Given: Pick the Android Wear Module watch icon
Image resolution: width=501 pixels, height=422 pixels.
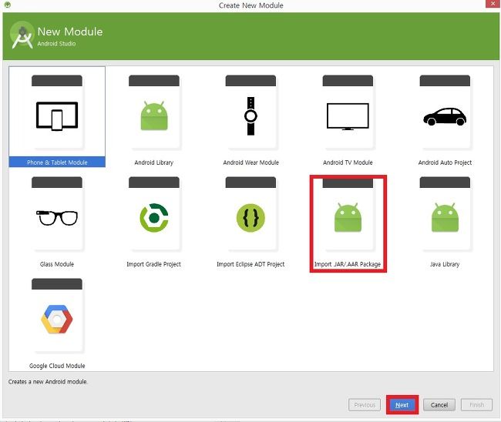Looking at the screenshot, I should pyautogui.click(x=250, y=116).
